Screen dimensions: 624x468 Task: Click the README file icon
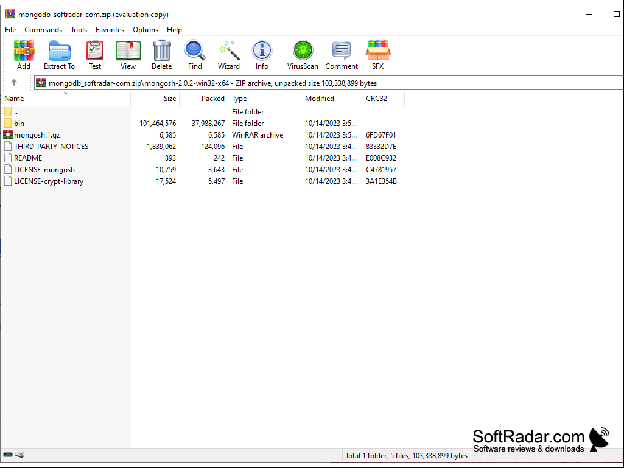click(8, 158)
